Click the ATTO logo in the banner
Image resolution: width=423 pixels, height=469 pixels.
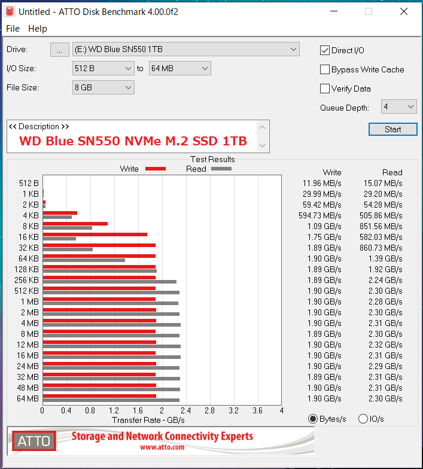pyautogui.click(x=34, y=441)
